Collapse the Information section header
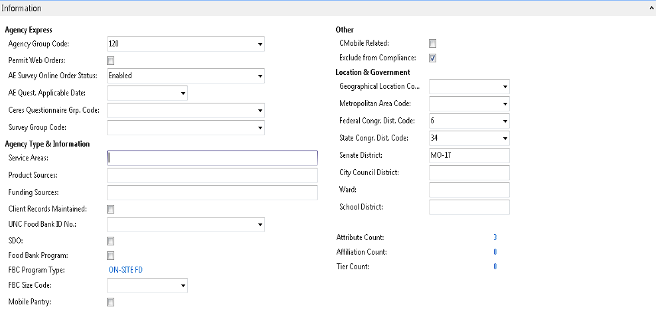Viewport: 656px width, 315px height. point(651,9)
